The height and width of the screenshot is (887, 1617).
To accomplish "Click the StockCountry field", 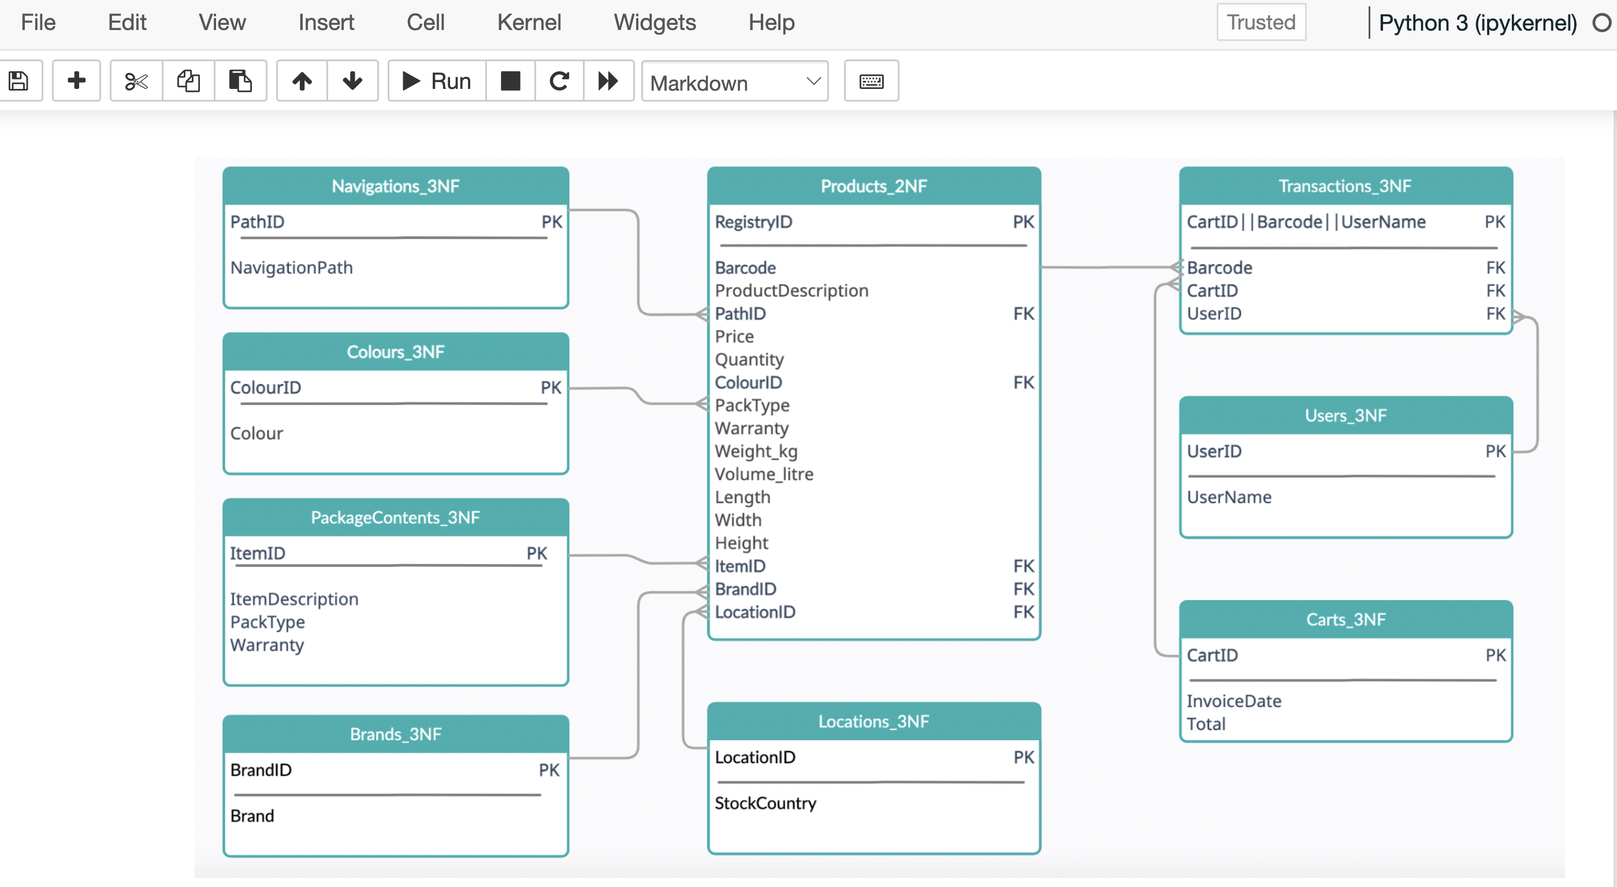I will pyautogui.click(x=765, y=804).
